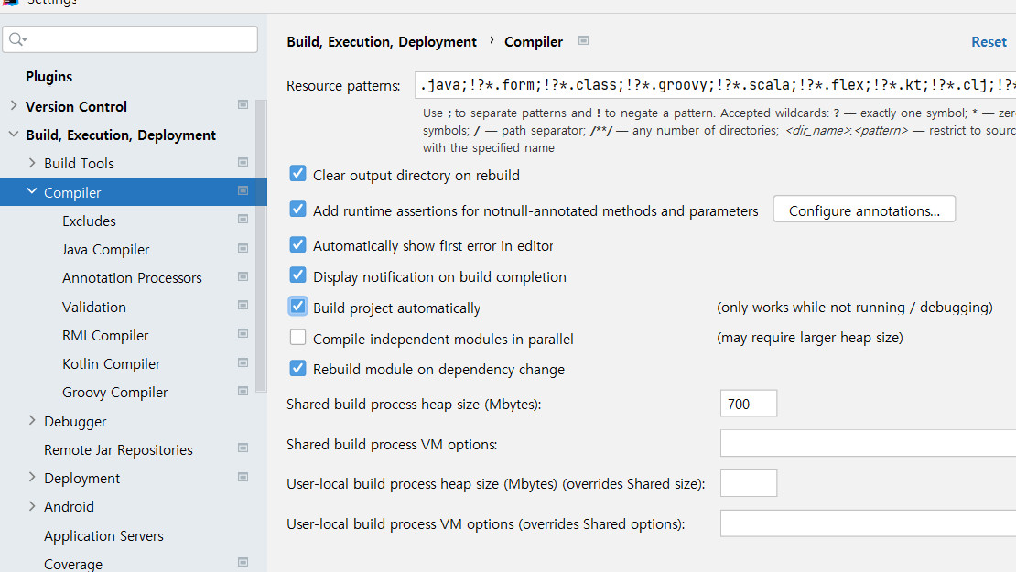Expand the Debugger settings node
This screenshot has width=1016, height=572.
click(x=32, y=421)
